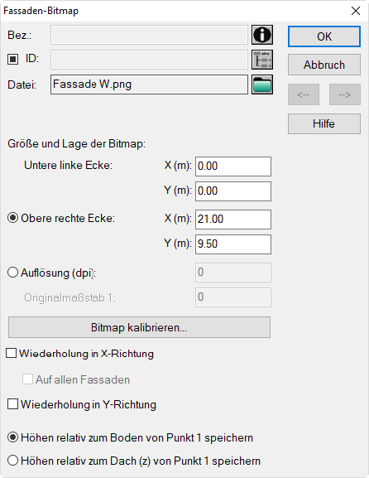Click upper-right Y (m) field with 9.50
This screenshot has height=478, width=369.
pos(233,244)
